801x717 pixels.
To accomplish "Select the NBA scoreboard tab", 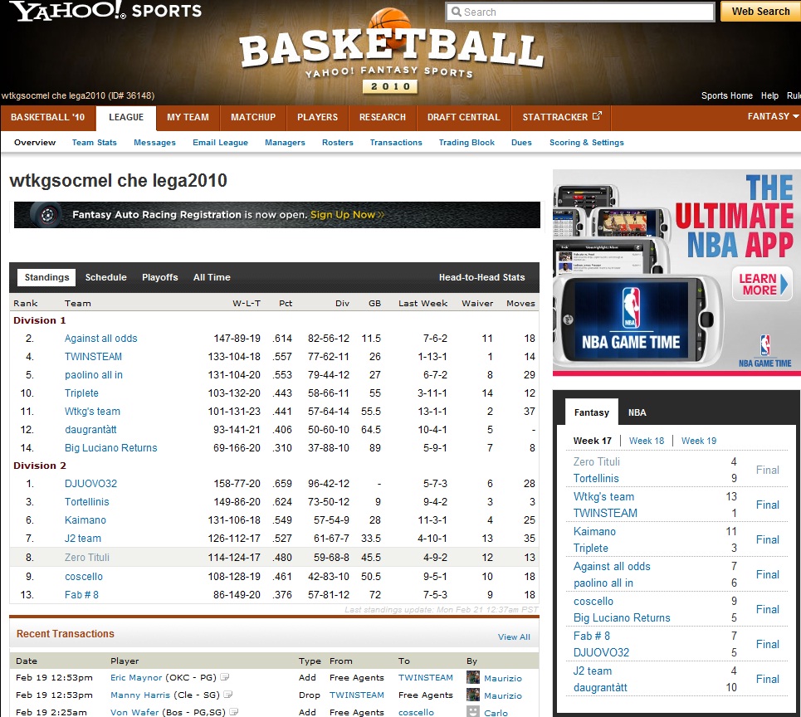I will point(637,412).
